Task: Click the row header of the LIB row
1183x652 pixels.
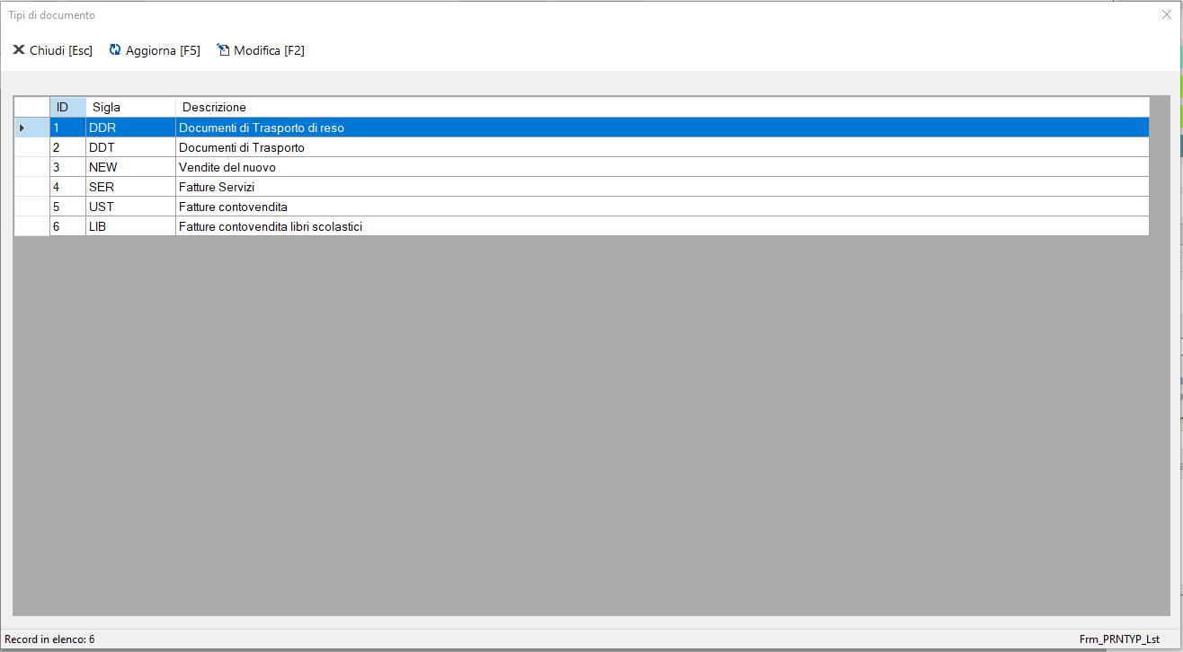Action: 31,226
